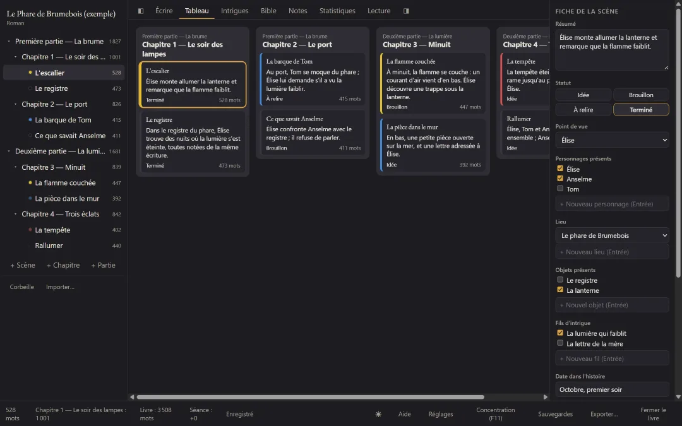682x426 pixels.
Task: Click the Date dans l'histoire field
Action: [x=612, y=389]
